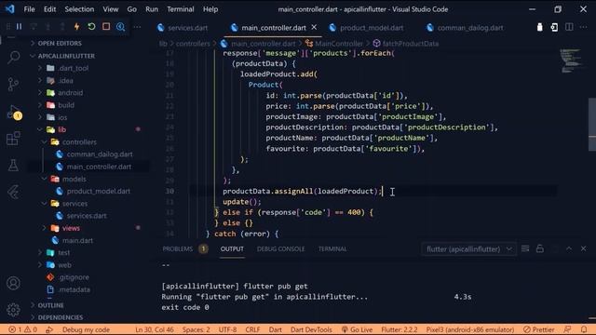Open Source Control view
Viewport: 596px width, 335px height.
(x=14, y=85)
